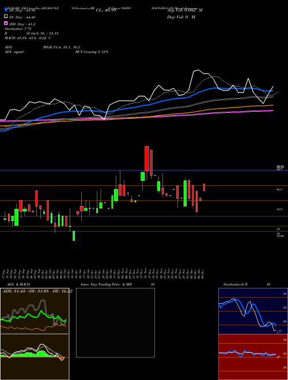This screenshot has width=288, height=380.
Task: Click the MACD histogram panel
Action: (35, 357)
